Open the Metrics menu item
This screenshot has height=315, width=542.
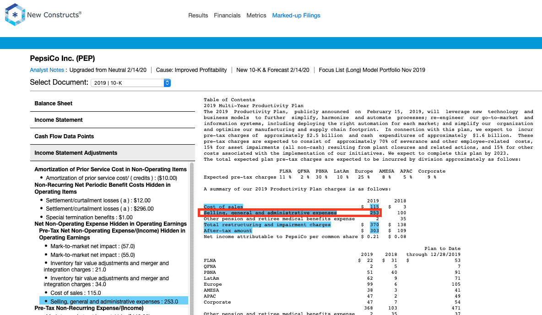256,15
